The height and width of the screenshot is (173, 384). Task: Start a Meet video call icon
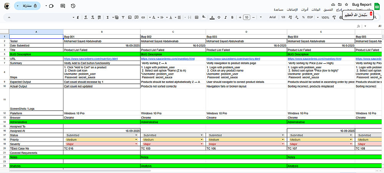[51, 6]
